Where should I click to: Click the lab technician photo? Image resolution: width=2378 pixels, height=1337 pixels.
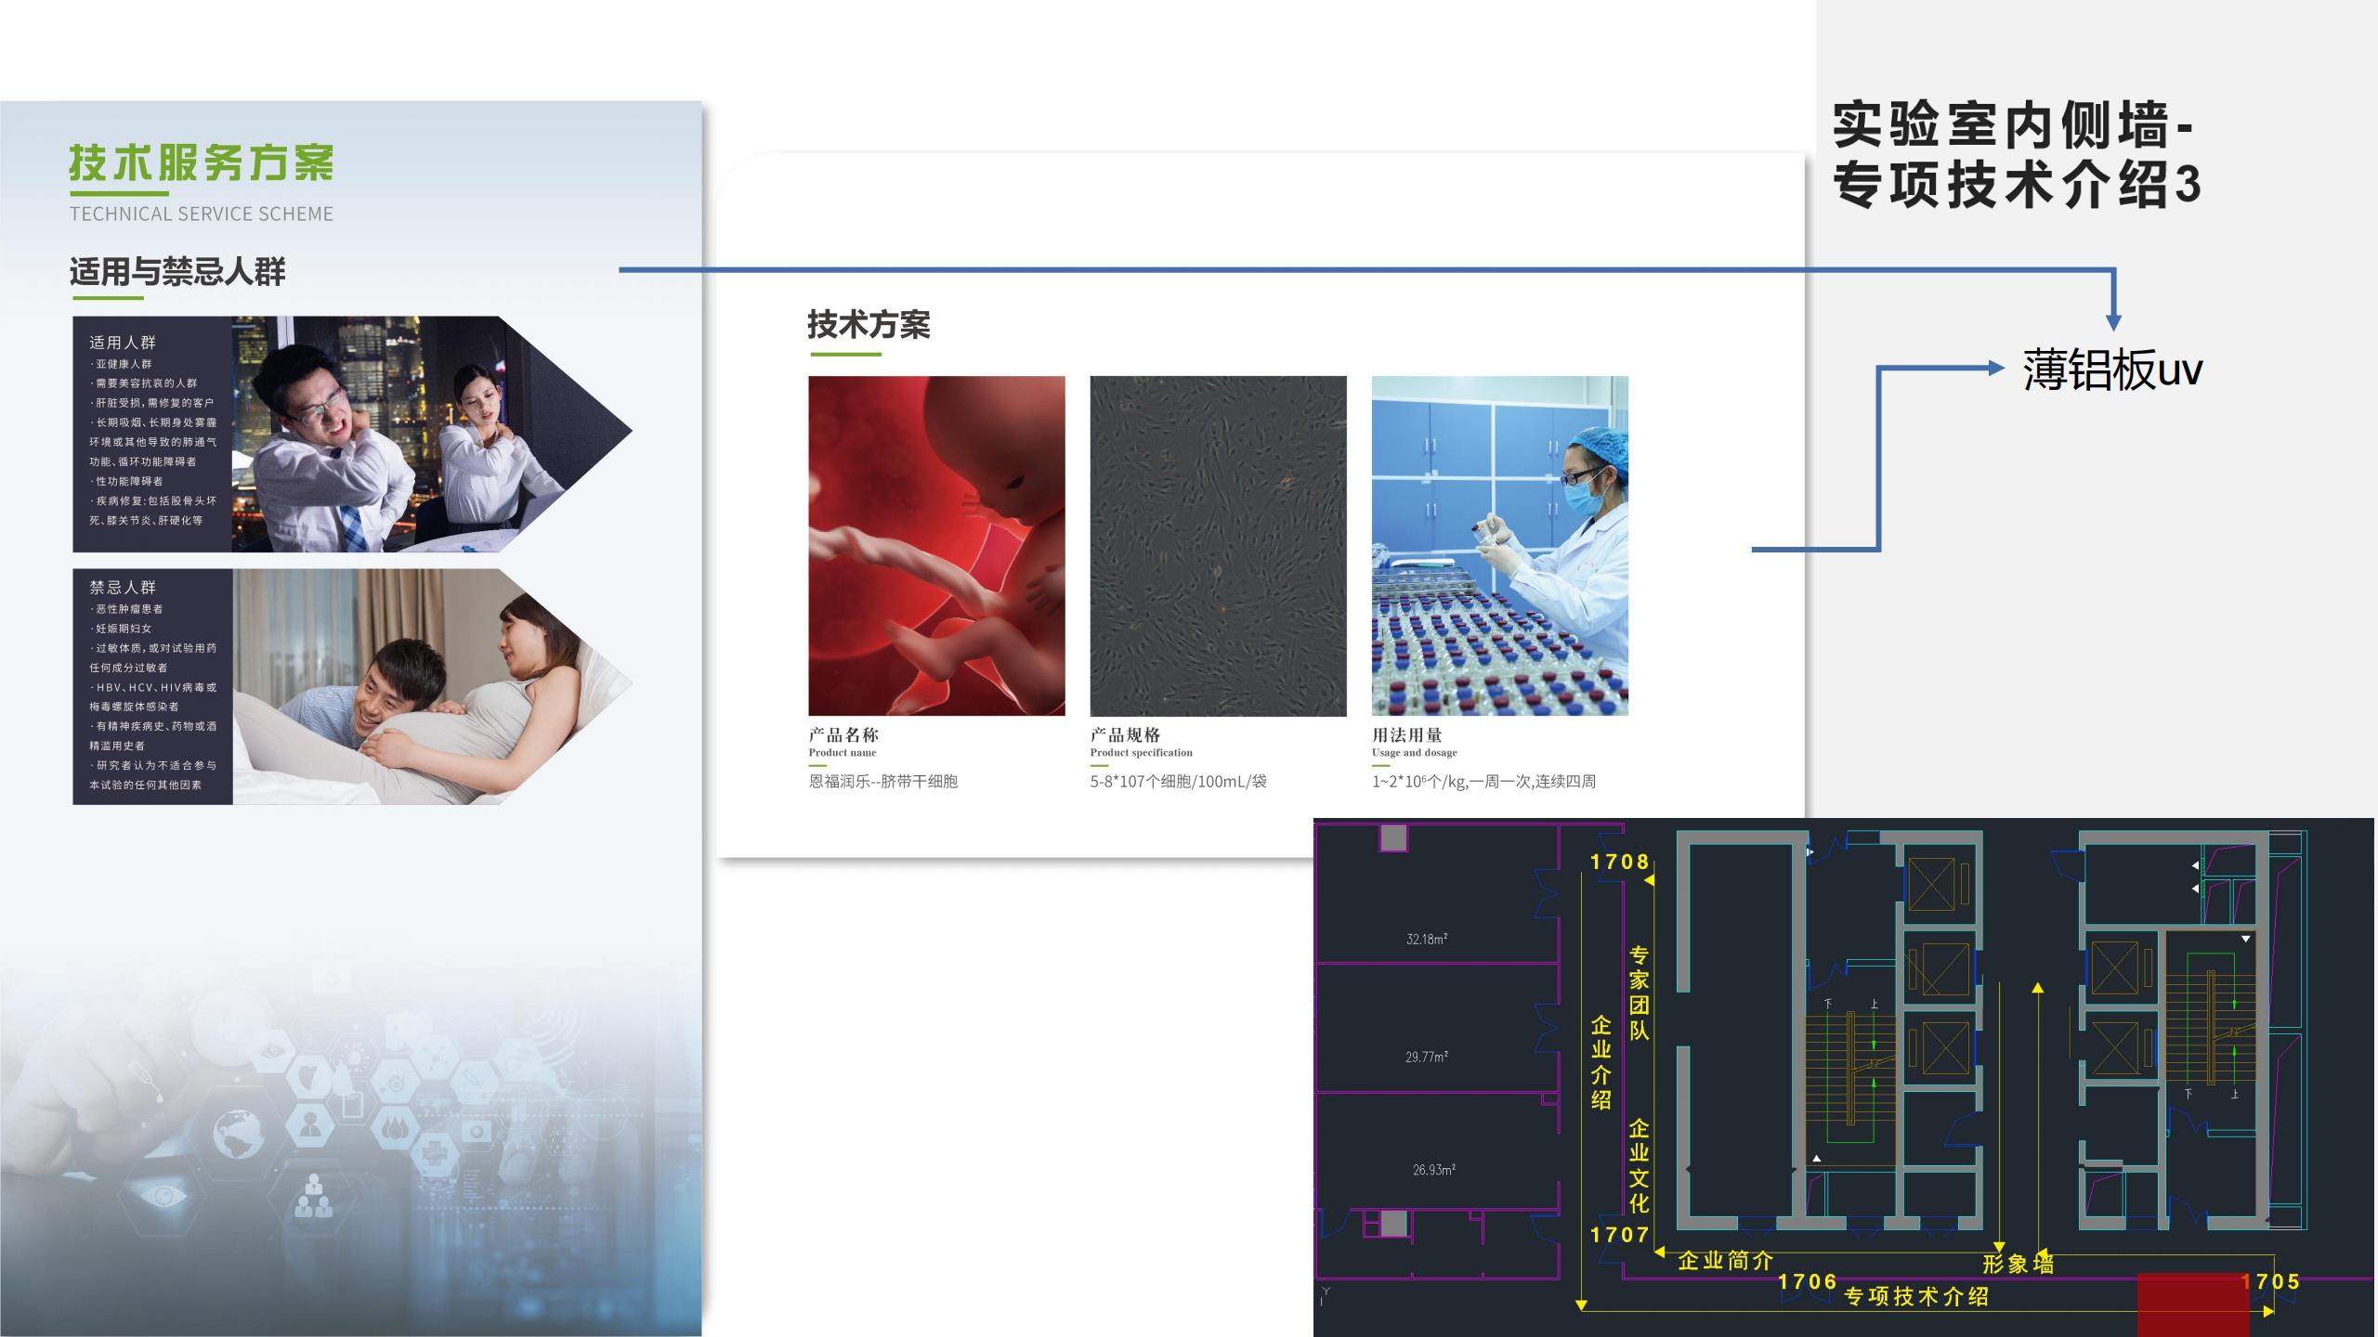coord(1499,545)
